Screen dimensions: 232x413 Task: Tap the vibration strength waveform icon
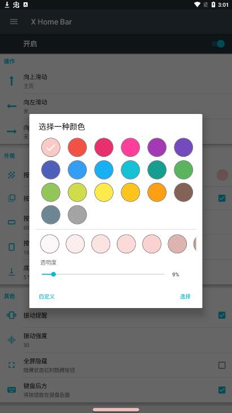tap(12, 340)
